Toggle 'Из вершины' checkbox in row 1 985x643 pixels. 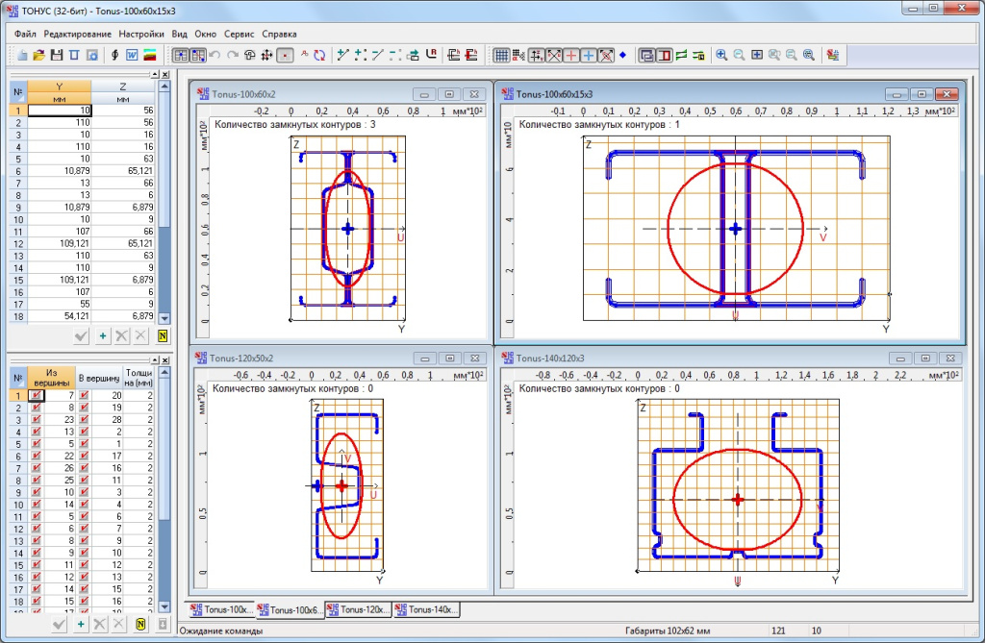36,395
